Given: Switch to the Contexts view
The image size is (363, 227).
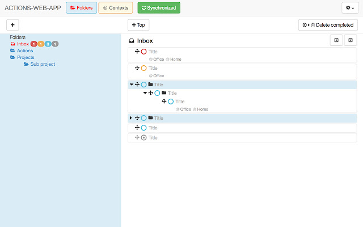Looking at the screenshot, I should (x=116, y=8).
